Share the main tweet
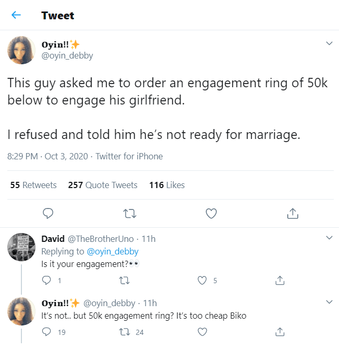 [x=293, y=213]
